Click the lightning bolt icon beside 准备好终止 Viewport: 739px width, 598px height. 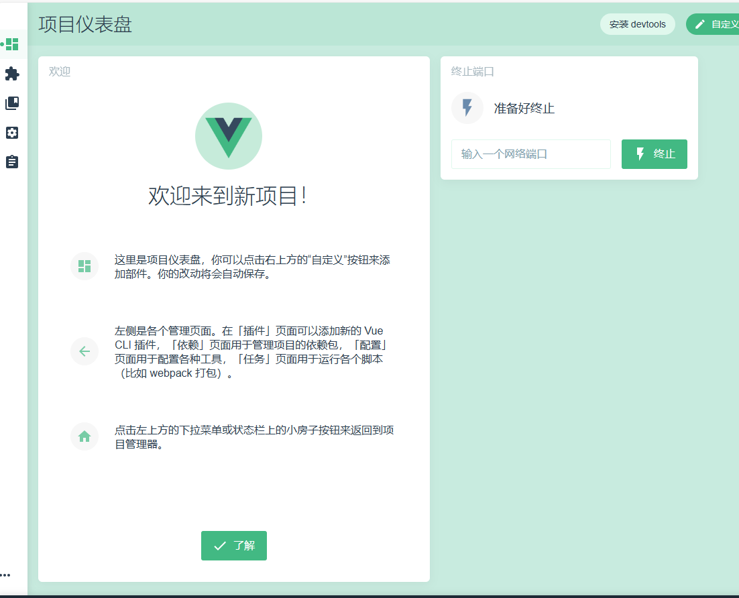467,108
